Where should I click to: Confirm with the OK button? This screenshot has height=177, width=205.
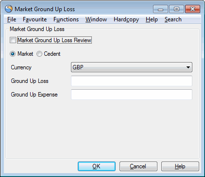97,166
